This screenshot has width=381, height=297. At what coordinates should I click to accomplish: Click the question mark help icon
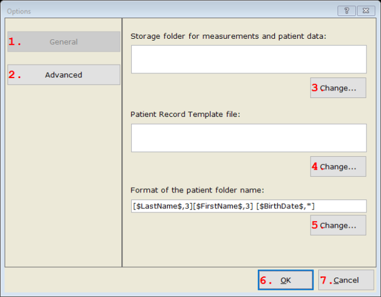(346, 11)
